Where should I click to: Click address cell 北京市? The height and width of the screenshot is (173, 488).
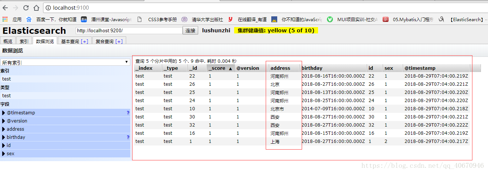pos(277,109)
